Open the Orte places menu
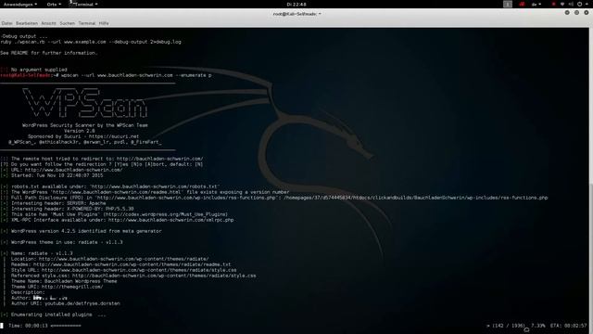The height and width of the screenshot is (334, 593). (54, 4)
